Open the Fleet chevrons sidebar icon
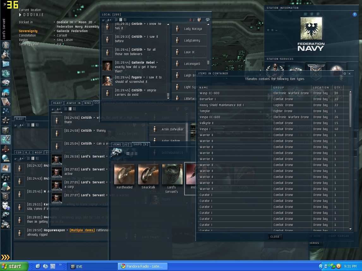The image size is (362, 271). [x=6, y=149]
